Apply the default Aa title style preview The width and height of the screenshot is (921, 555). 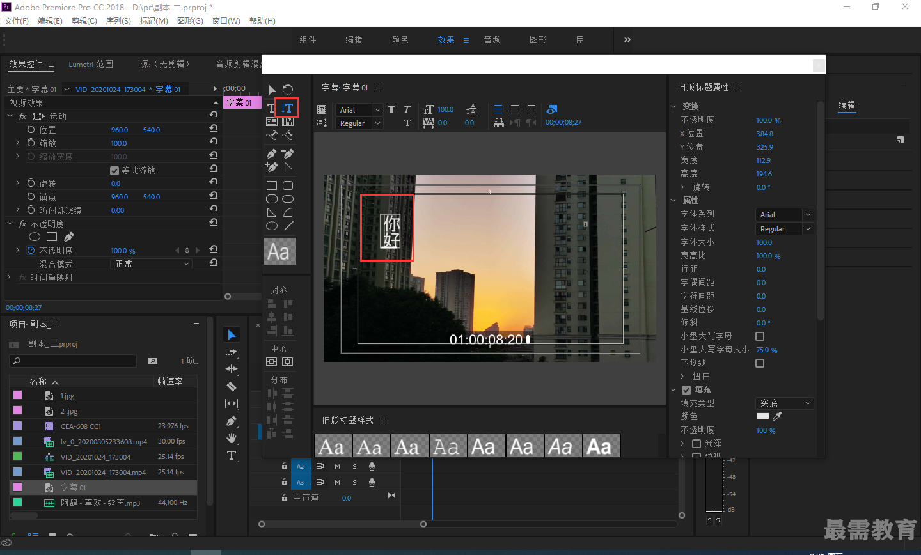tap(280, 251)
